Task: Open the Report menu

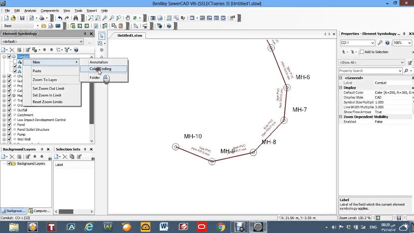Action: (x=92, y=11)
